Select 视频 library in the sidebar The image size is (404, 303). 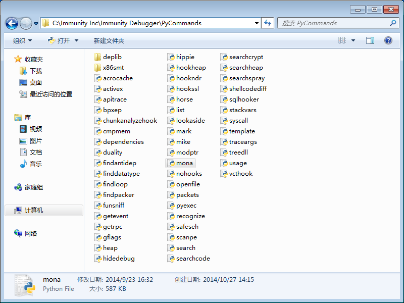pos(31,129)
